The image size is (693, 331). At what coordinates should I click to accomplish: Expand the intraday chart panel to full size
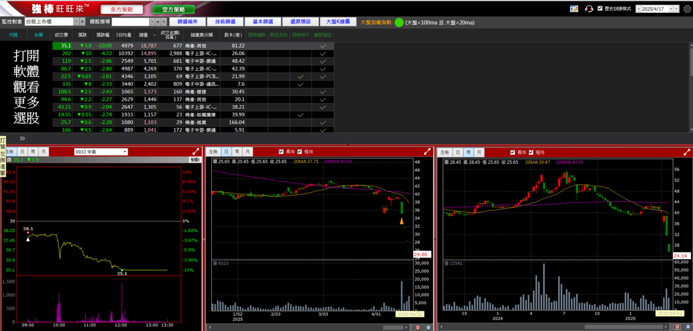coord(196,151)
